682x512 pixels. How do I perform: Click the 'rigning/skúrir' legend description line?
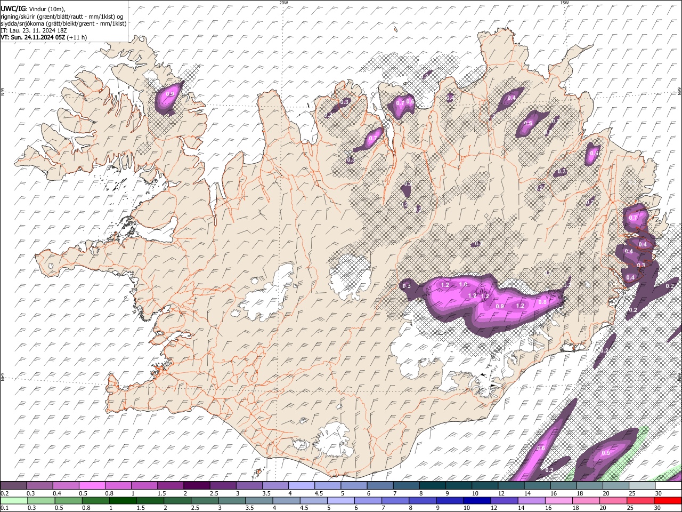click(x=62, y=16)
